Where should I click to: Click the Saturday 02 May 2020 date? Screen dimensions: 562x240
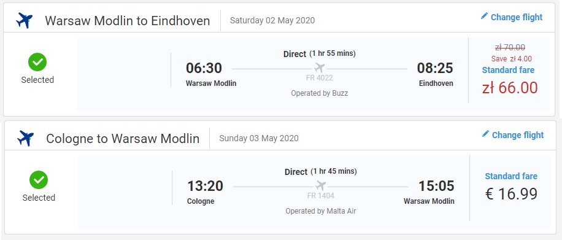pos(272,20)
